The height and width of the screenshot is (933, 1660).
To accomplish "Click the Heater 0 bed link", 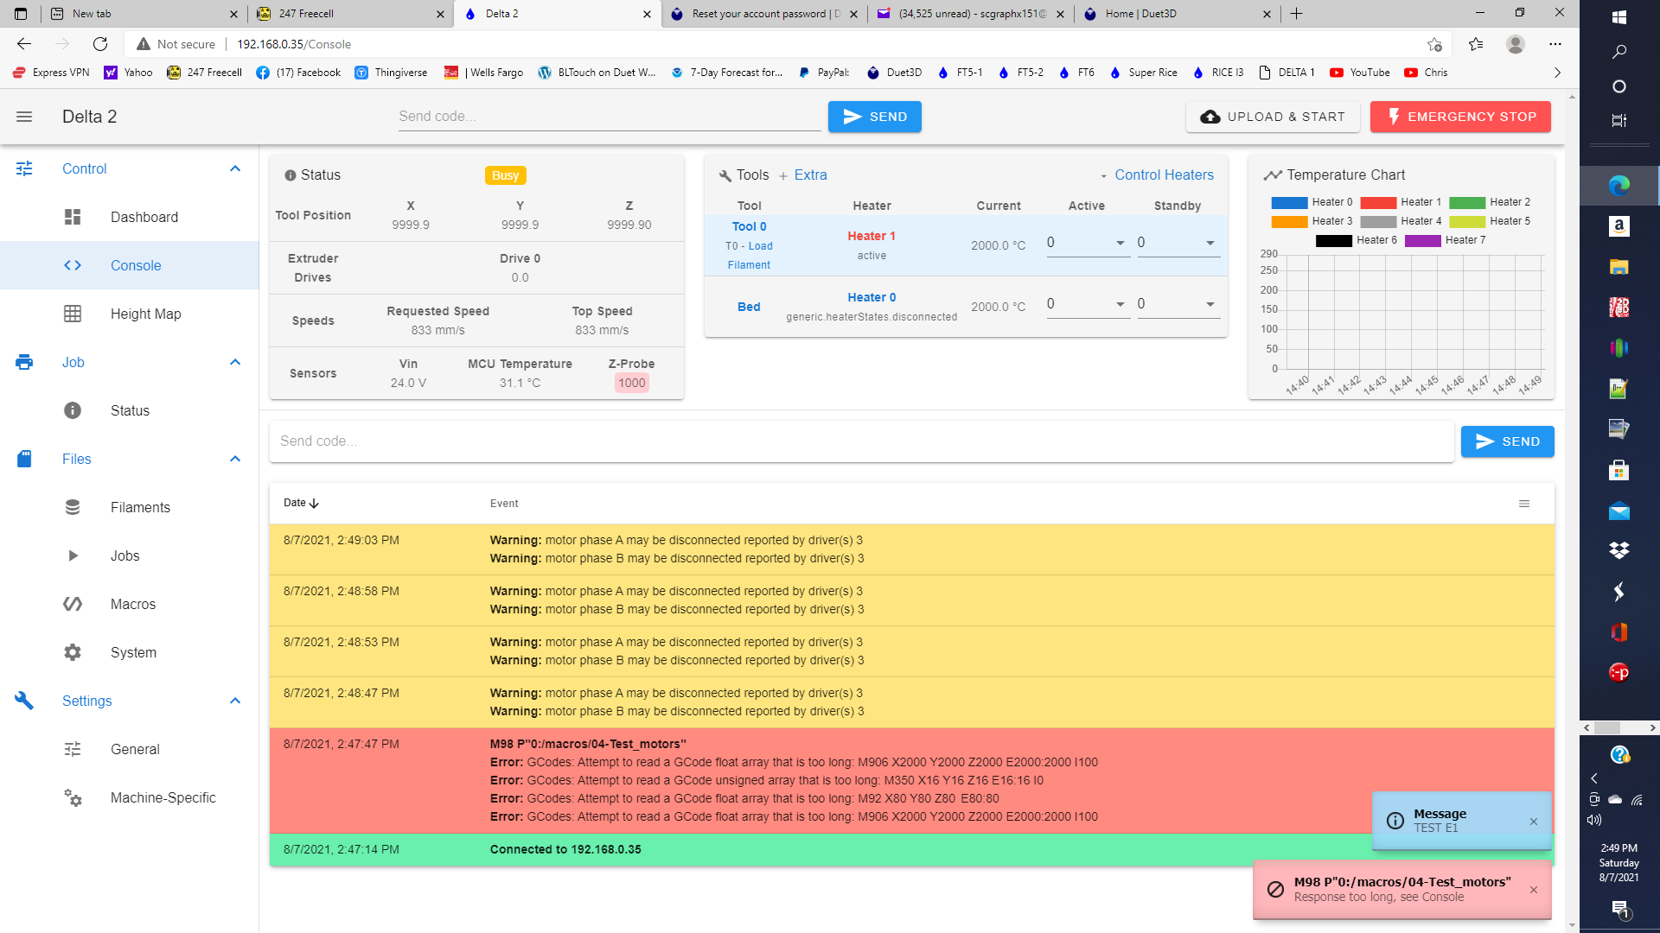I will click(871, 297).
